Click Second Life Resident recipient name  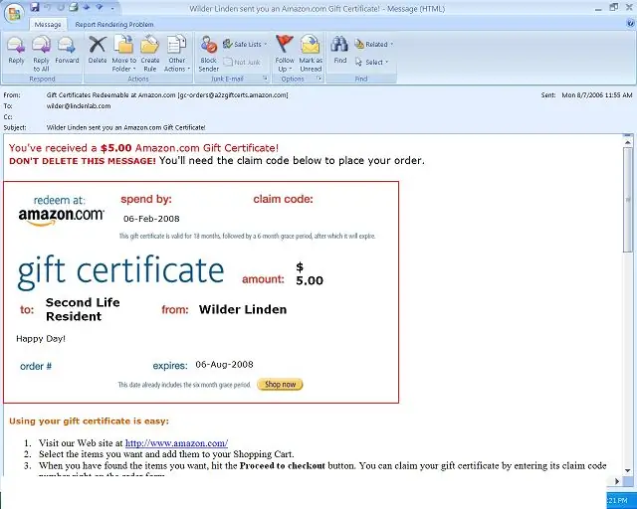(83, 309)
